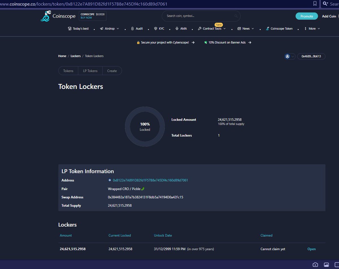Viewport: 339px width, 269px height.
Task: Click the Cronos chain icon near wallet
Action: point(288,56)
